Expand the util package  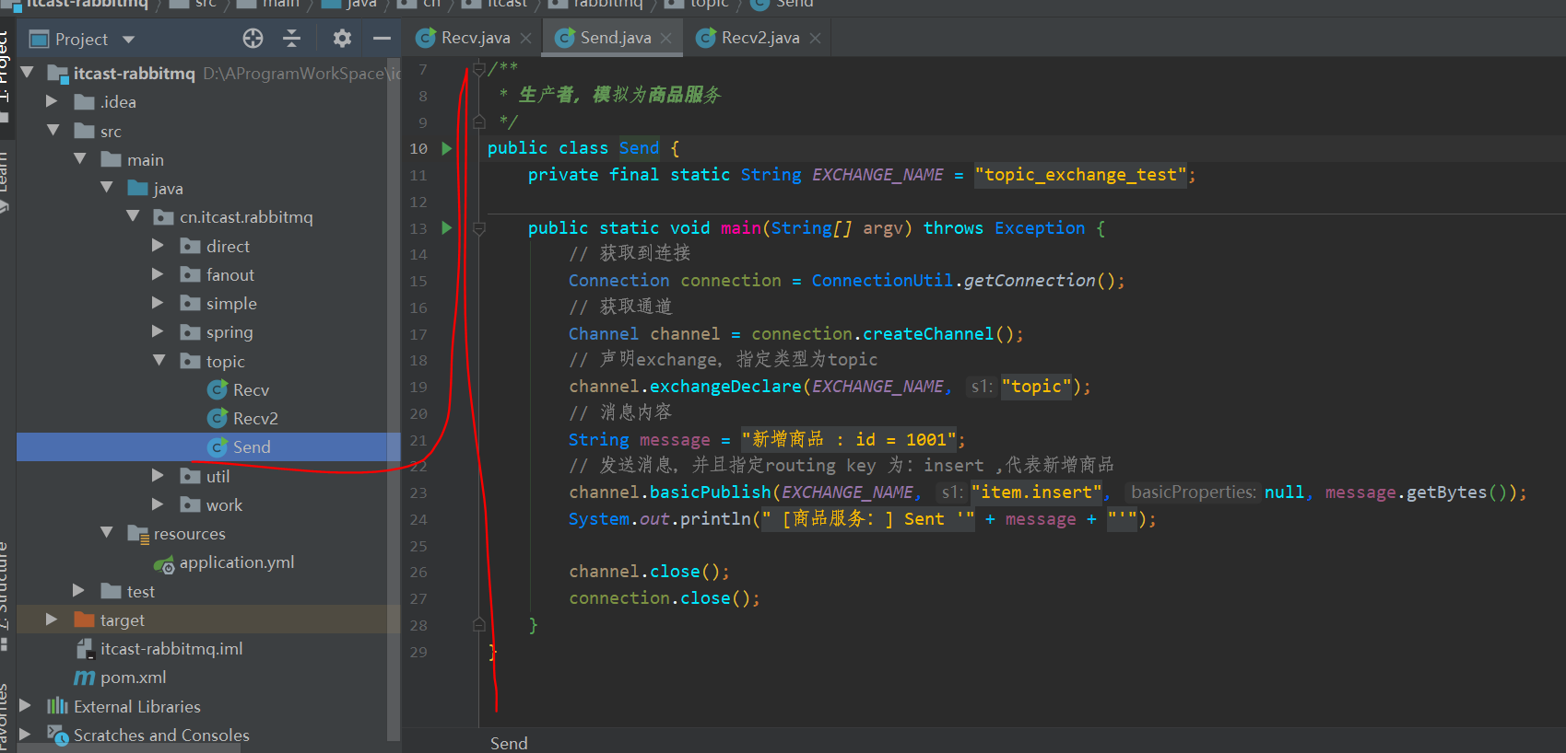(158, 476)
